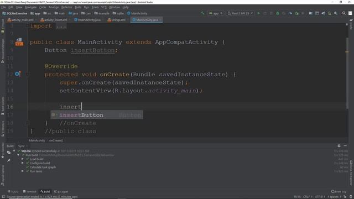The height and width of the screenshot is (199, 354).
Task: Open the Favorites star tool window
Action: pos(3,151)
